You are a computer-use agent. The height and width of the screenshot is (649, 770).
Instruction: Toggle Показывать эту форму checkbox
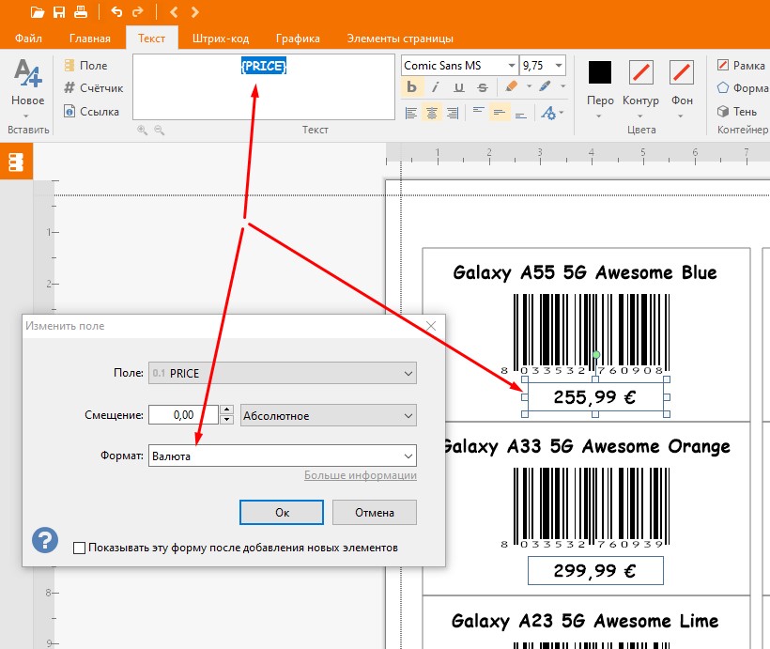tap(79, 548)
